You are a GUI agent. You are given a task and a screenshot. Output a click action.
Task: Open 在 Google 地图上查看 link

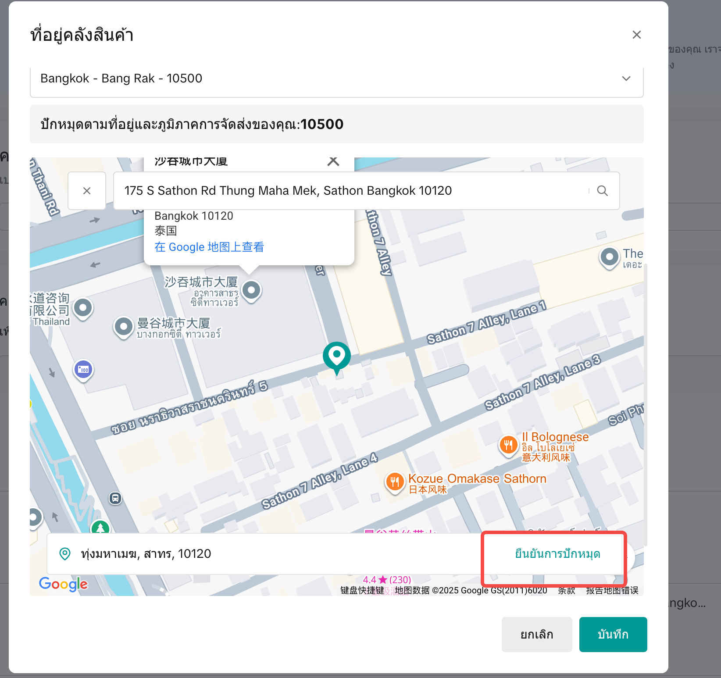click(209, 247)
